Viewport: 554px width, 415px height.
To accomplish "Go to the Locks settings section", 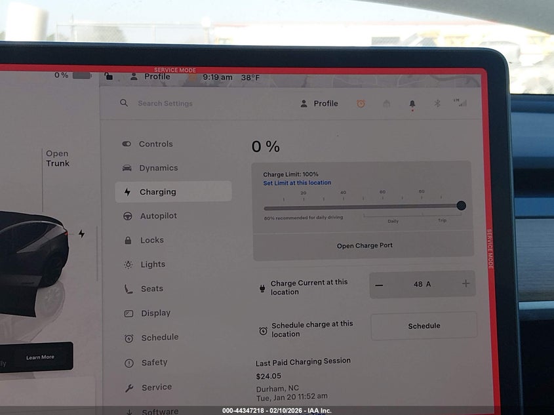I will (x=151, y=241).
